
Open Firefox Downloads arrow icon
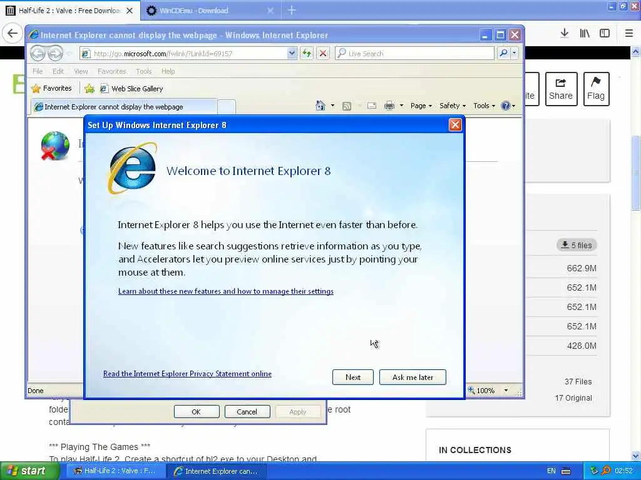click(564, 33)
